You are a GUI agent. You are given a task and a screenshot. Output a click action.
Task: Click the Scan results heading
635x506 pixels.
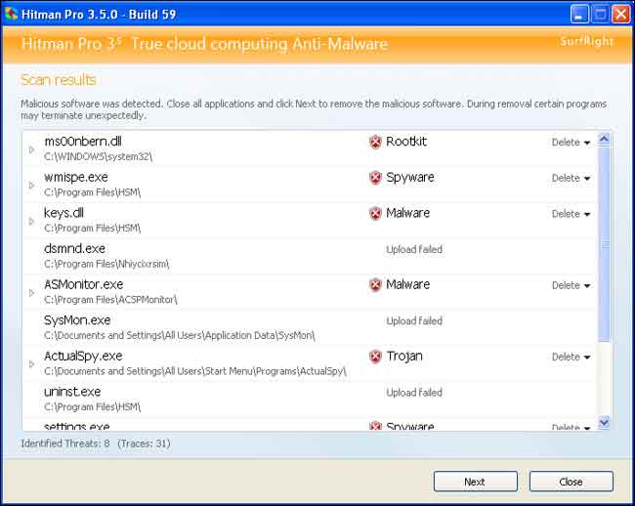pyautogui.click(x=59, y=80)
